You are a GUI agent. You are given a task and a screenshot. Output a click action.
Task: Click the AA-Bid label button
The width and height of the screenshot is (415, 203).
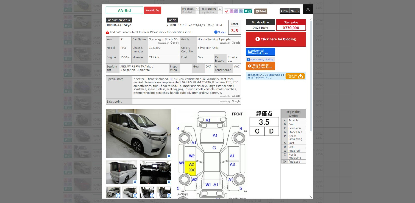point(124,10)
